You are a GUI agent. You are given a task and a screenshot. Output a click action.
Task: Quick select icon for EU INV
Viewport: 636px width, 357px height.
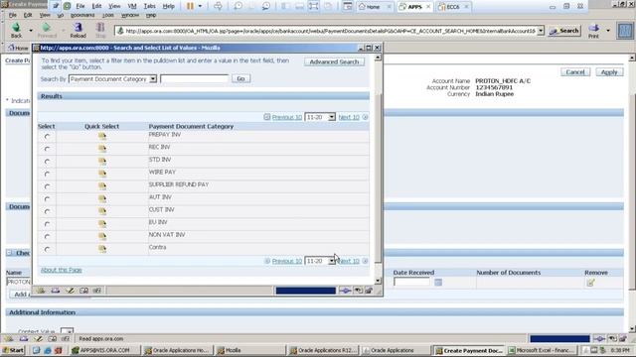(102, 224)
